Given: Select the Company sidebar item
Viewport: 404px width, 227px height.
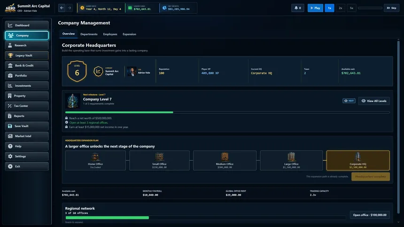Looking at the screenshot, I should tap(26, 35).
